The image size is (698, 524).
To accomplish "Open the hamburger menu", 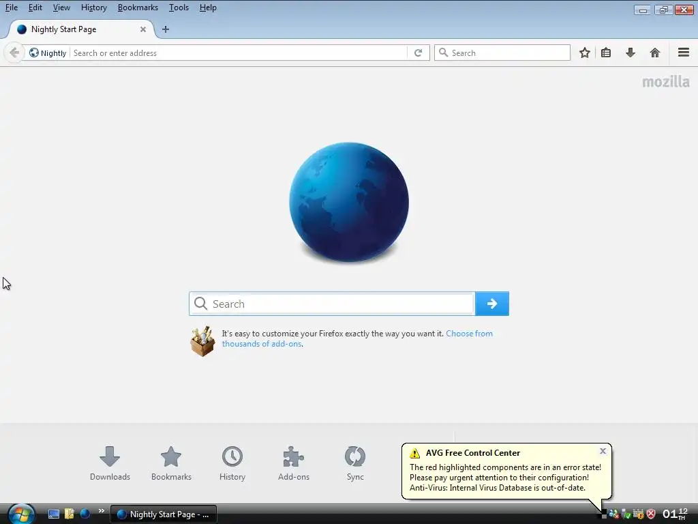I will point(683,53).
